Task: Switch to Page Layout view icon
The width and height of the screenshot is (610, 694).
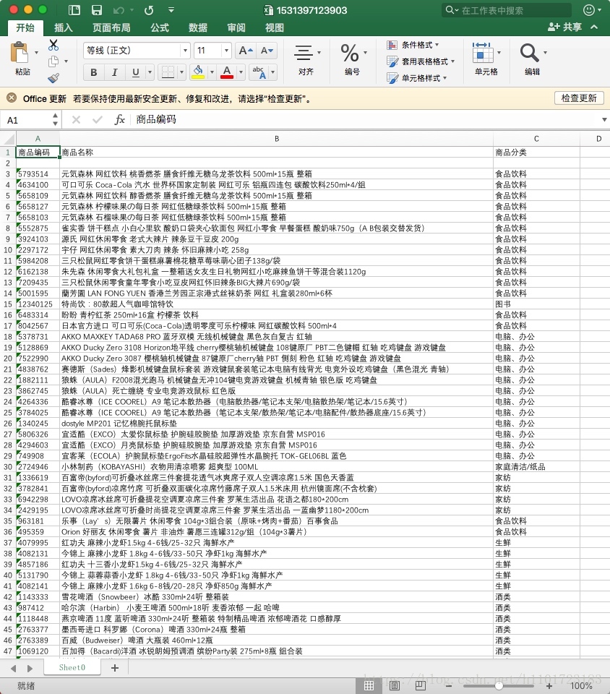Action: point(395,685)
